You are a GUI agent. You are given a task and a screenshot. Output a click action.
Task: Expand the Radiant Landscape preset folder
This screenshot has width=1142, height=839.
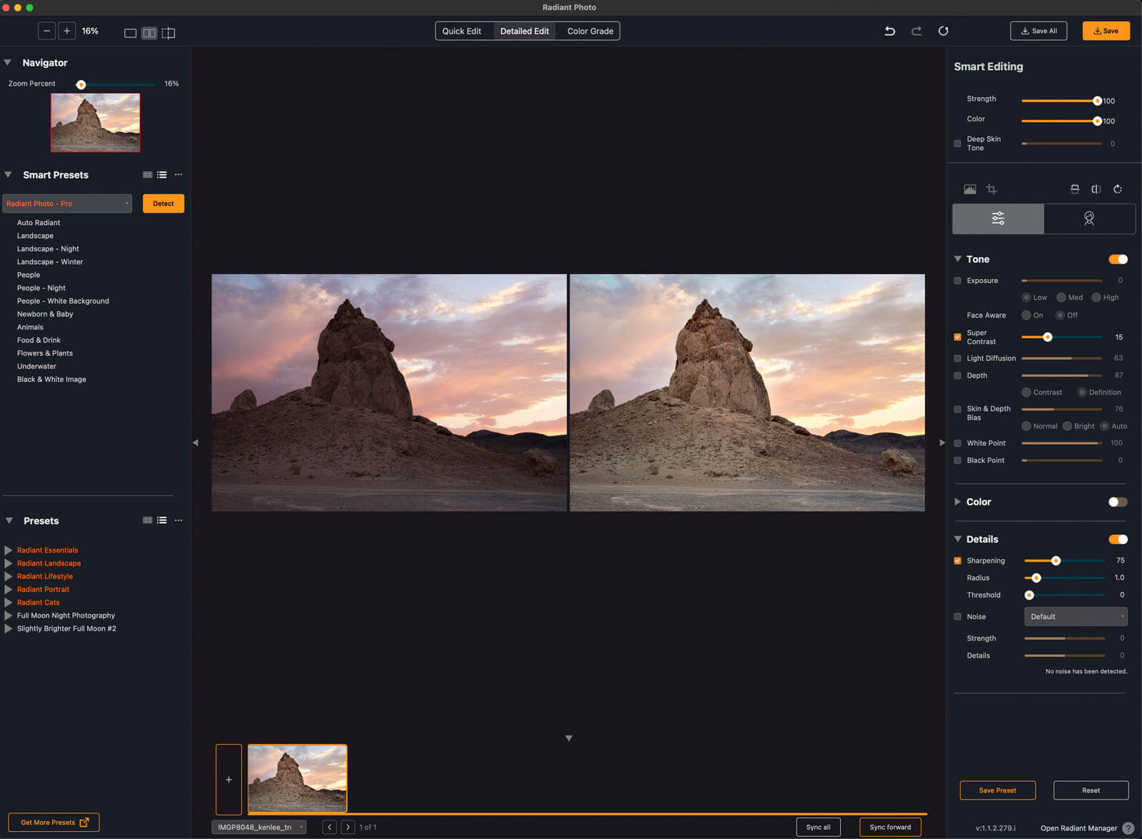9,563
